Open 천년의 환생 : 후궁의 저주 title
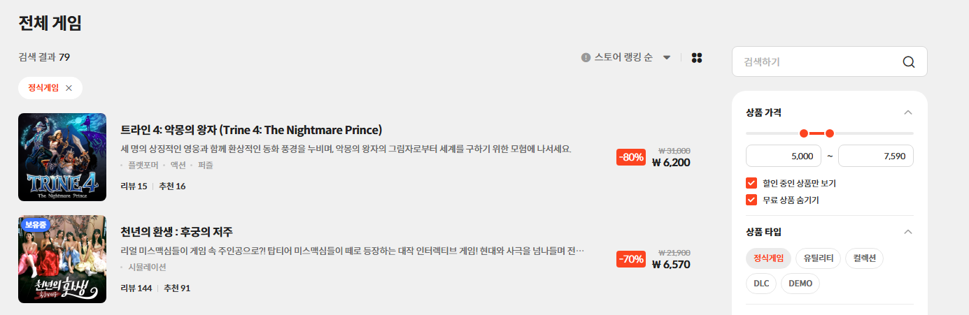Viewport: 969px width, 315px height. point(176,231)
